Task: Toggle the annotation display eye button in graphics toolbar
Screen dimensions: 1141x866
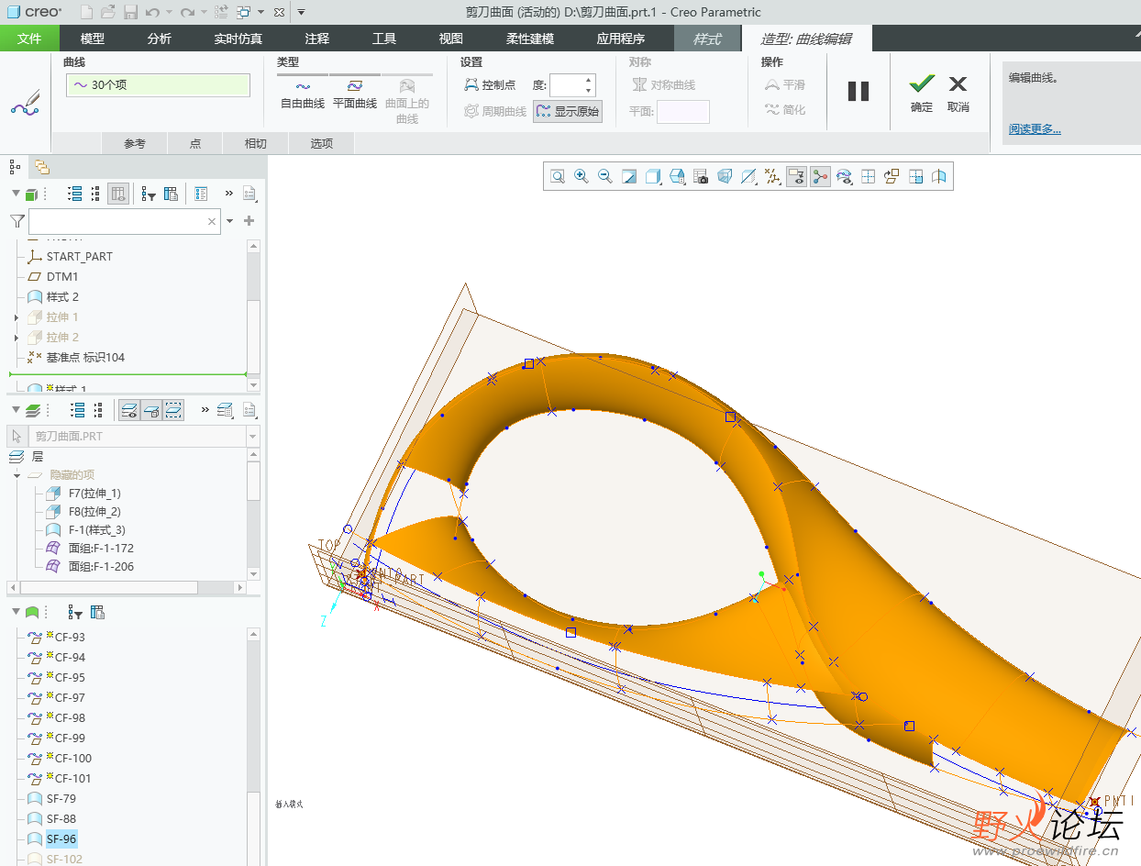Action: [796, 177]
